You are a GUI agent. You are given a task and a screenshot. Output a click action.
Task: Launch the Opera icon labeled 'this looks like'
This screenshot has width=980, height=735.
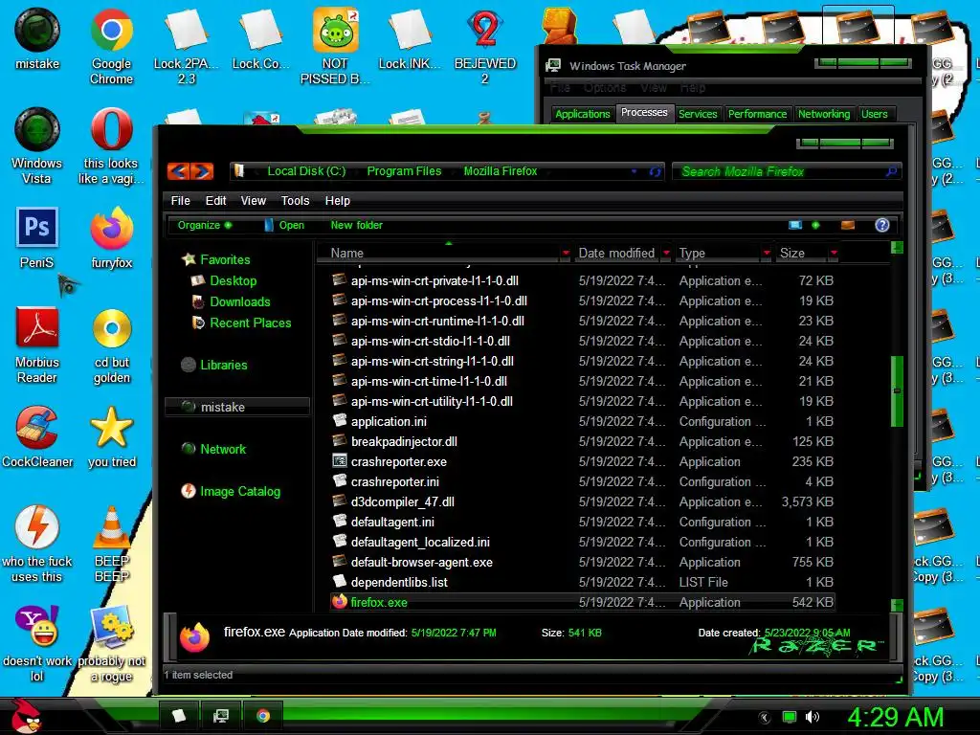pos(111,145)
